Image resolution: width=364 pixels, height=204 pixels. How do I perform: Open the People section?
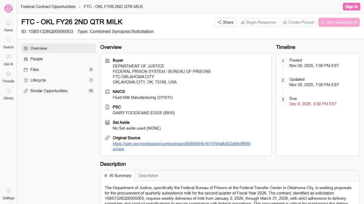tap(59, 59)
